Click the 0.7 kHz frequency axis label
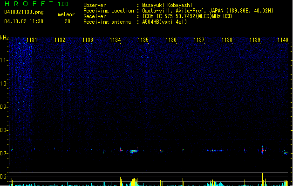Screen dimensions: 293x186 (4, 153)
